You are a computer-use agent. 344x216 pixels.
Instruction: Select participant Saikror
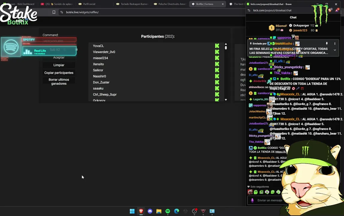click(x=98, y=70)
